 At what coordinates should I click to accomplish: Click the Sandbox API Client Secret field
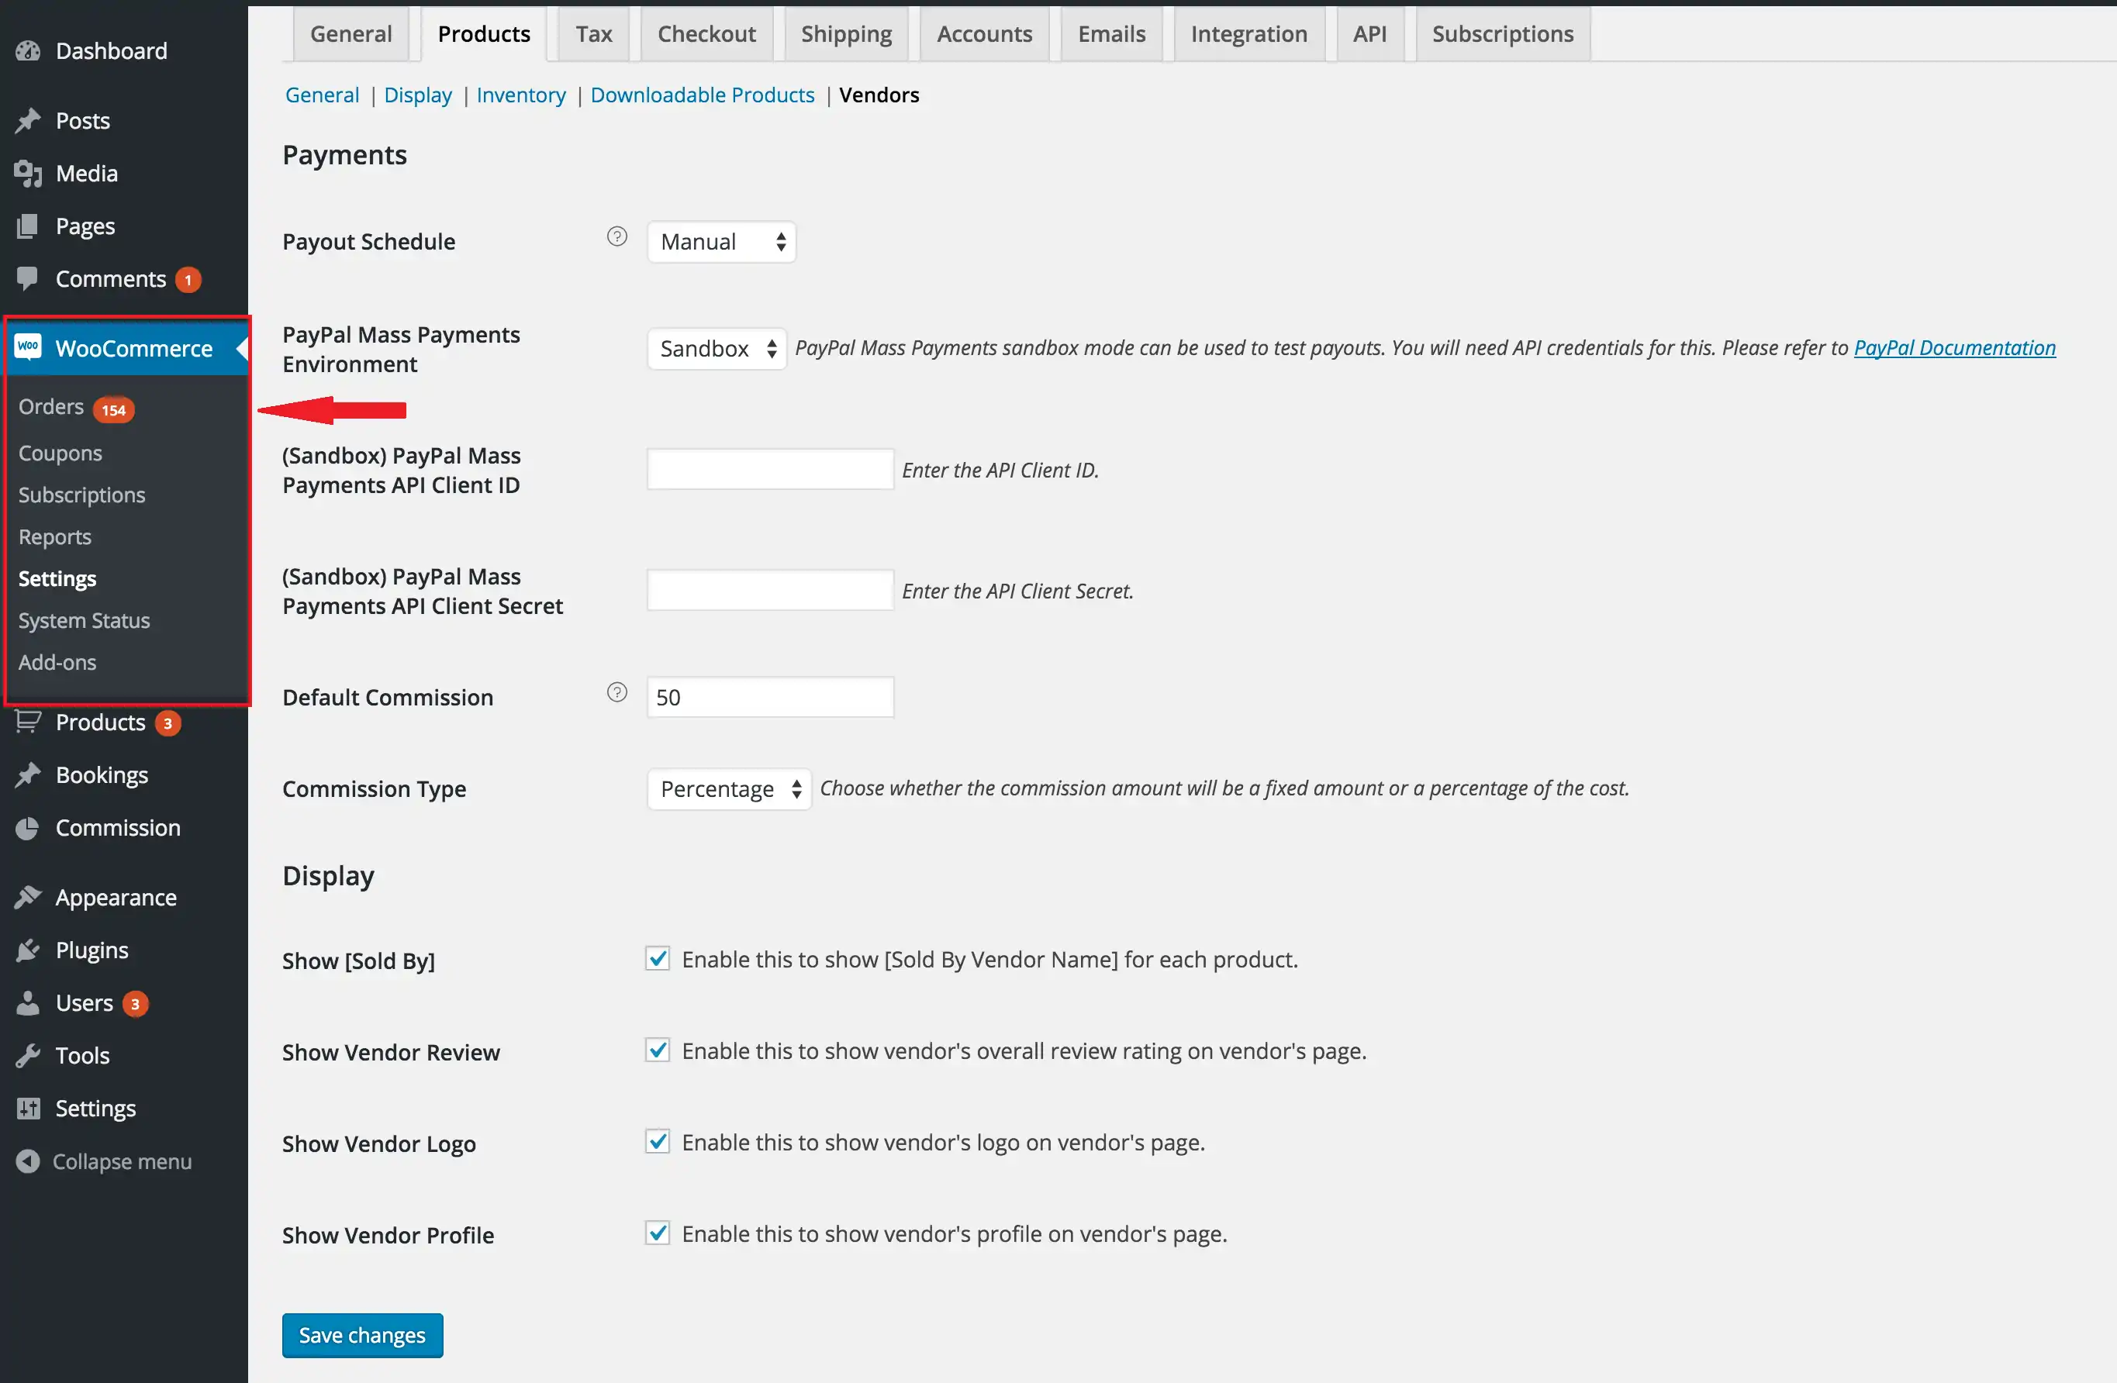[x=769, y=591]
